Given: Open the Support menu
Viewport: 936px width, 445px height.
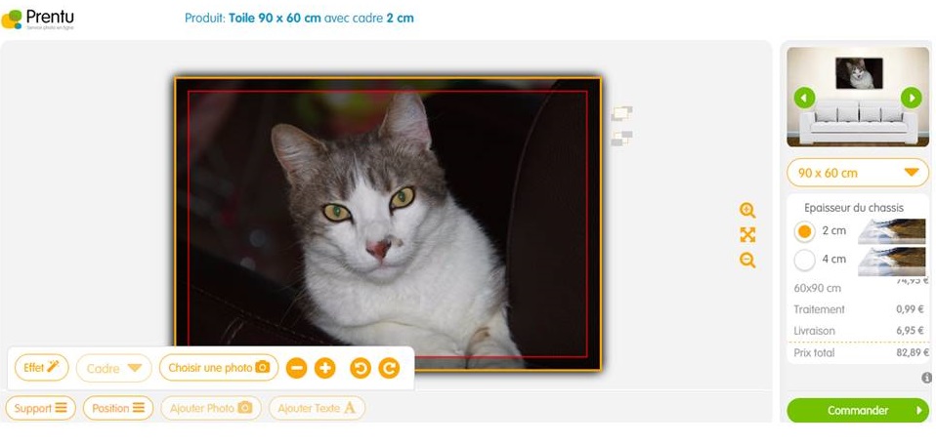Looking at the screenshot, I should click(x=41, y=408).
